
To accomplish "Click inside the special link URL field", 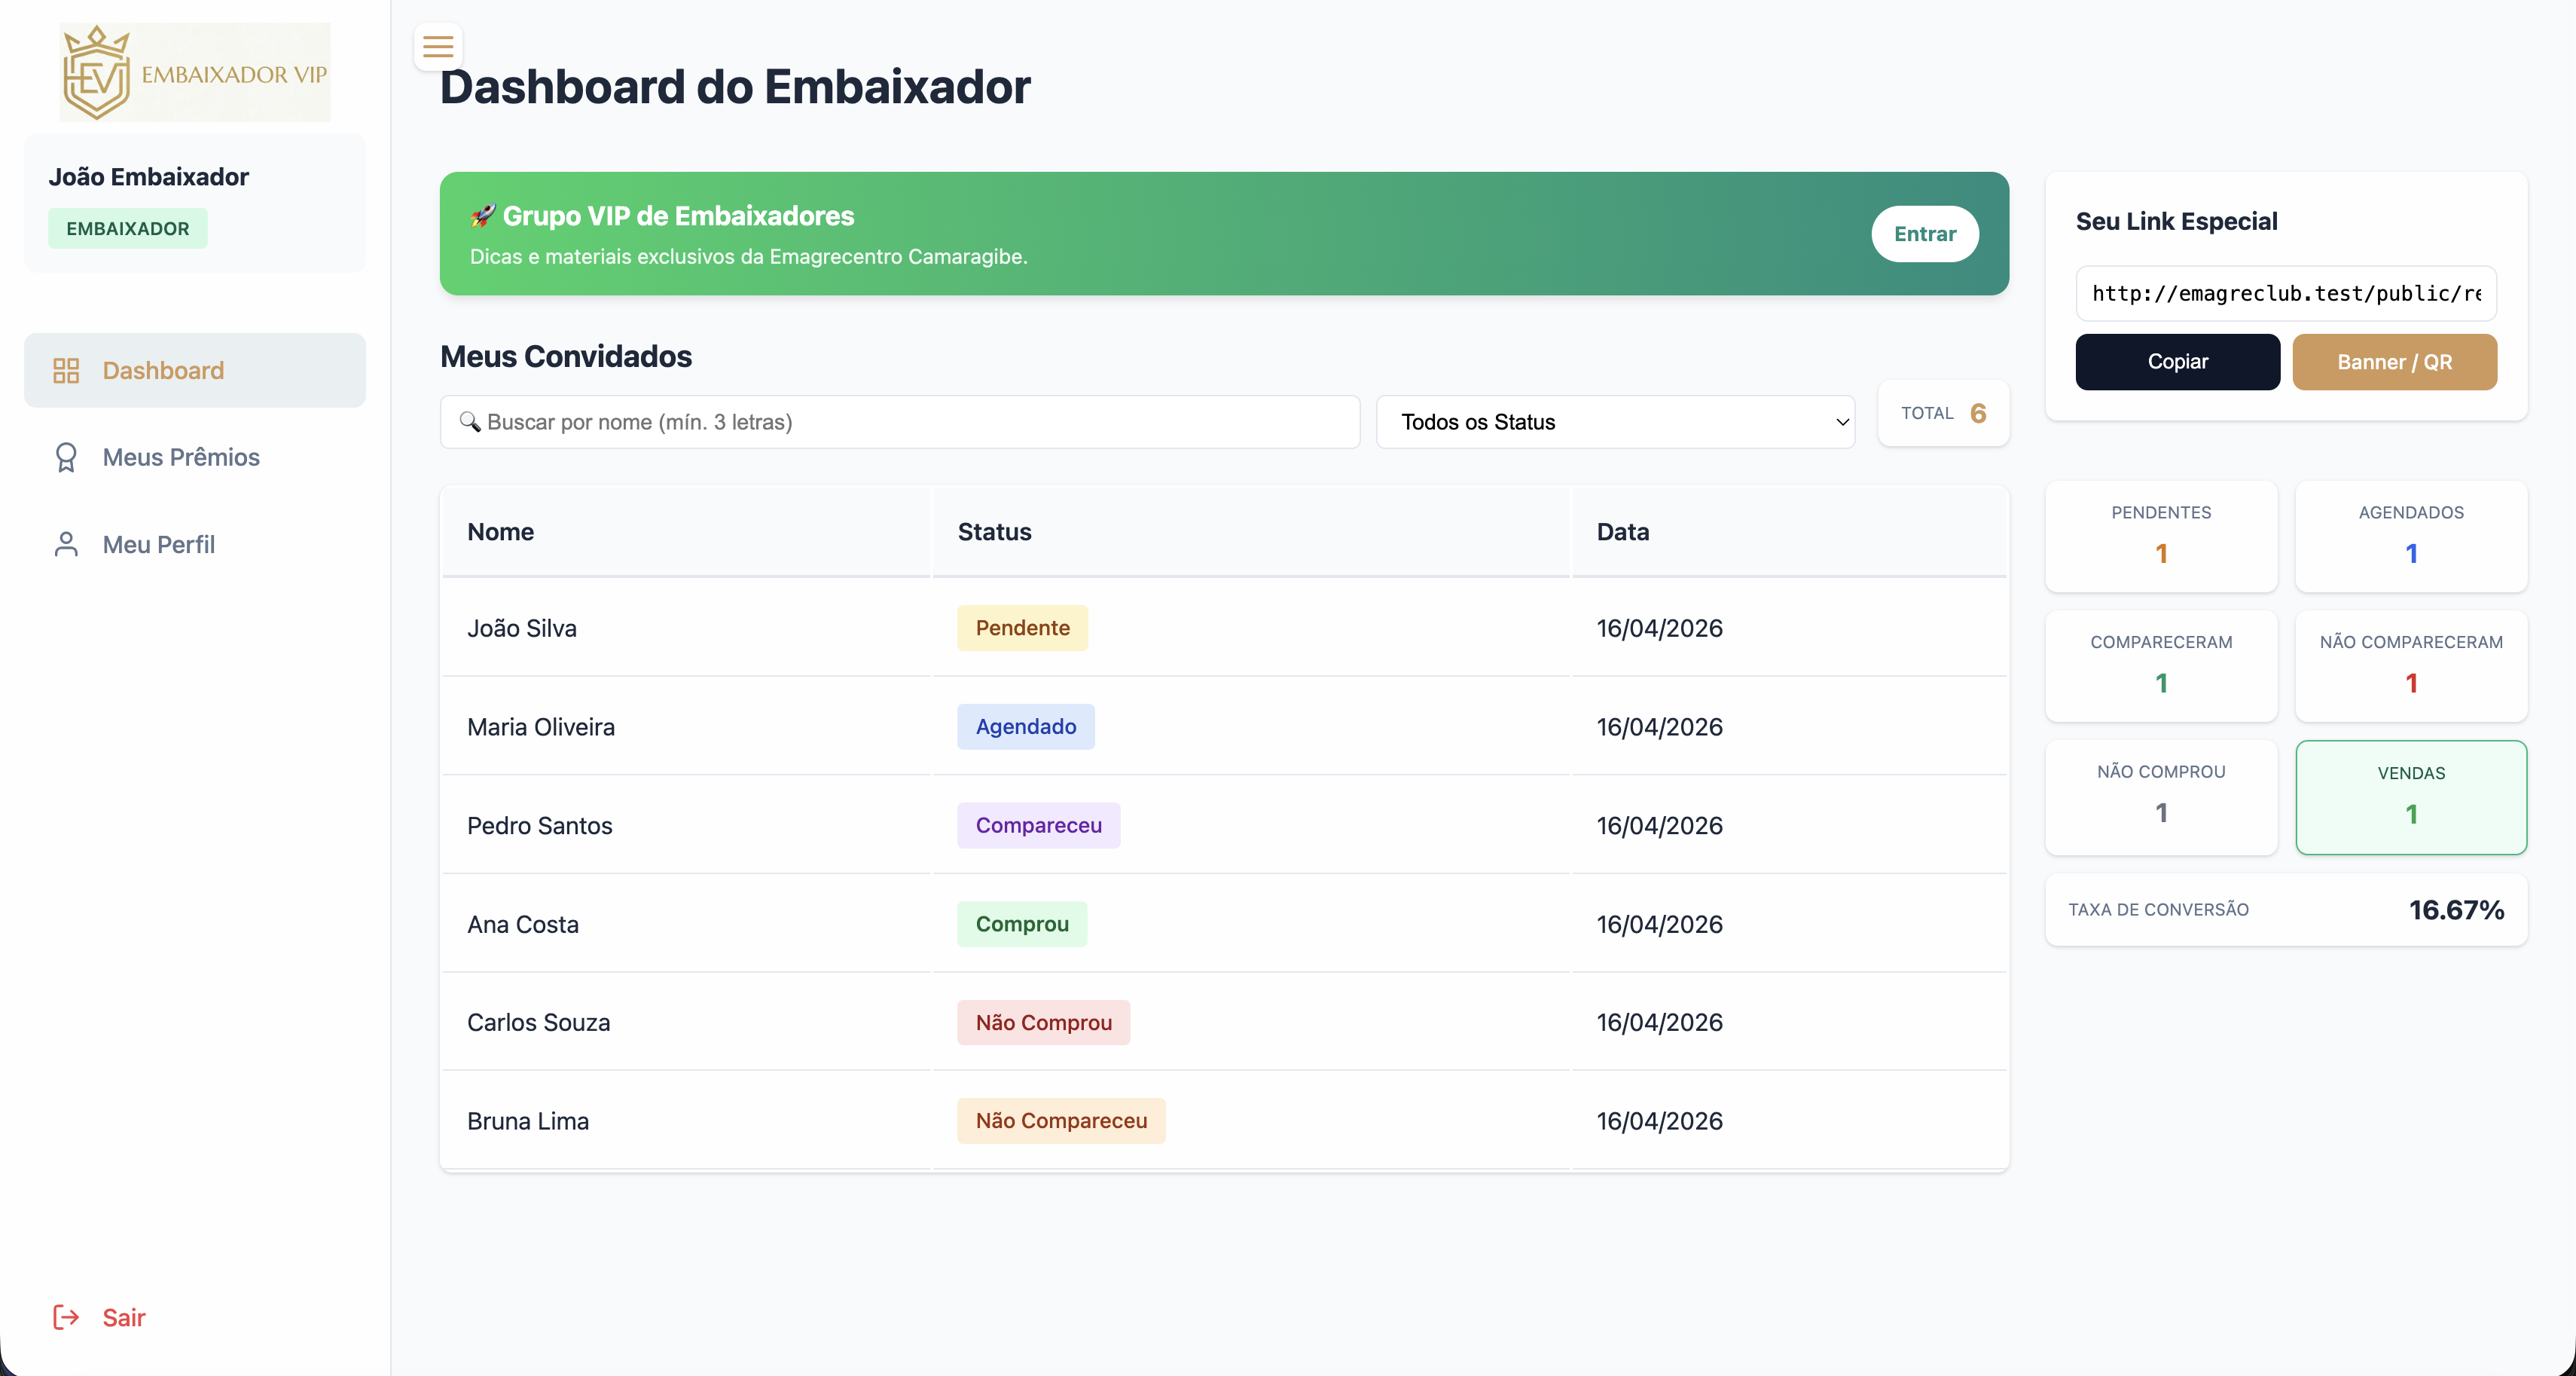I will click(2286, 292).
